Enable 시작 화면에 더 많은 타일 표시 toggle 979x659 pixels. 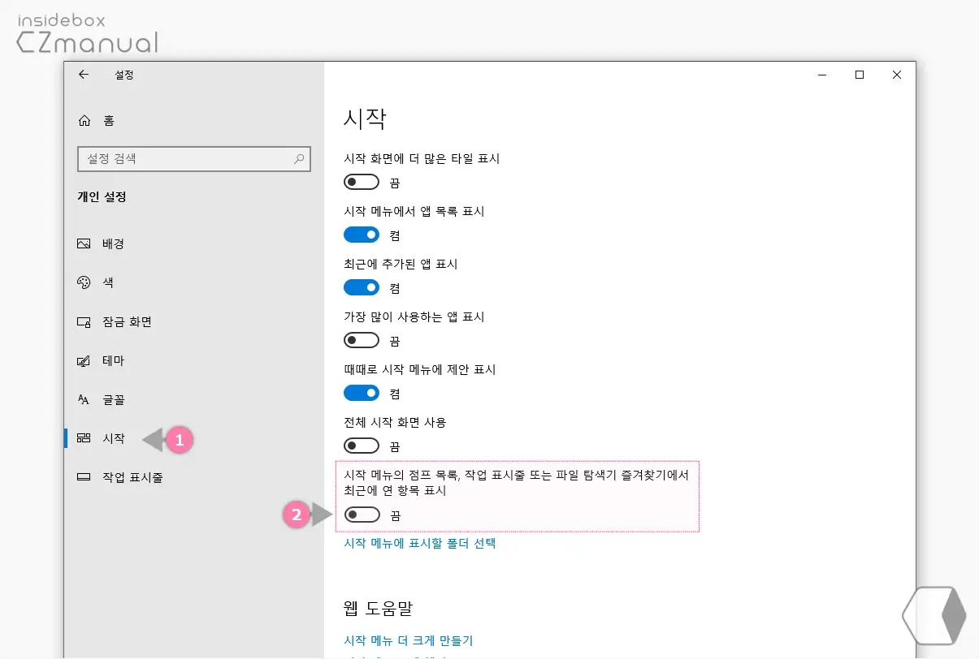pos(361,181)
